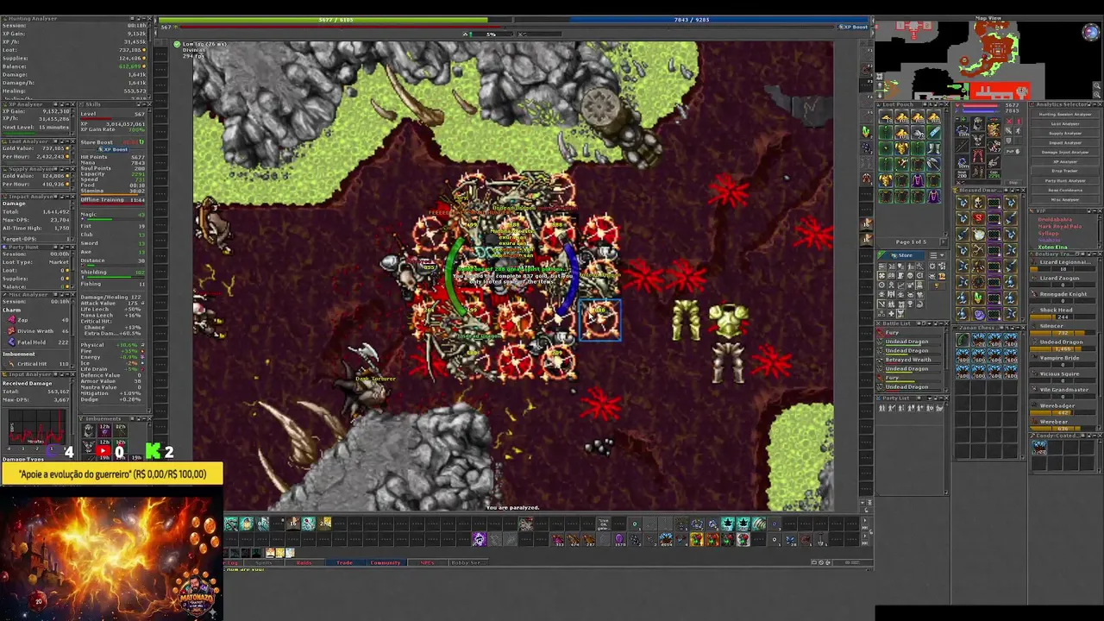The height and width of the screenshot is (621, 1104).
Task: Use the purple spell icon in the action bar
Action: click(x=480, y=539)
